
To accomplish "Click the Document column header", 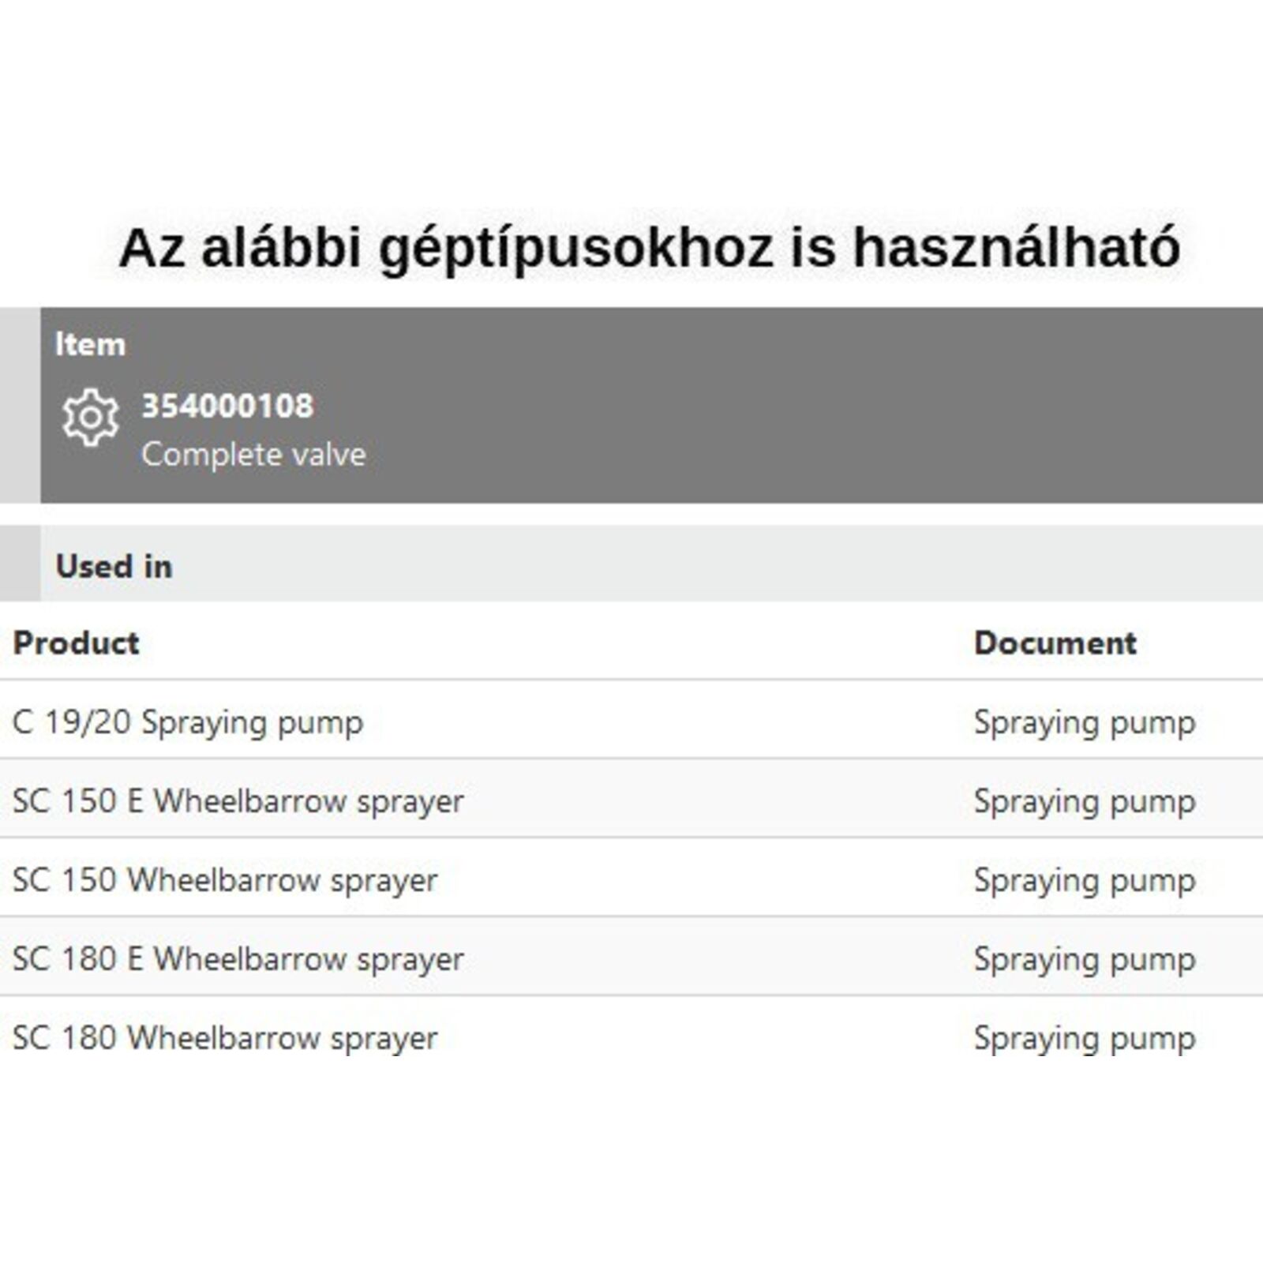I will [1055, 643].
